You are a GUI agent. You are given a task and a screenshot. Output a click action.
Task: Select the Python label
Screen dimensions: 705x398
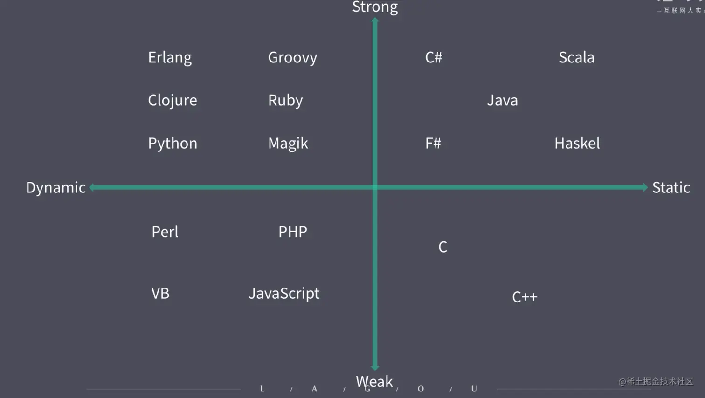click(173, 143)
